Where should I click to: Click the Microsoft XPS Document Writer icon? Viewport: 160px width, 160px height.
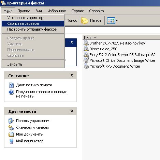[x=86, y=66]
